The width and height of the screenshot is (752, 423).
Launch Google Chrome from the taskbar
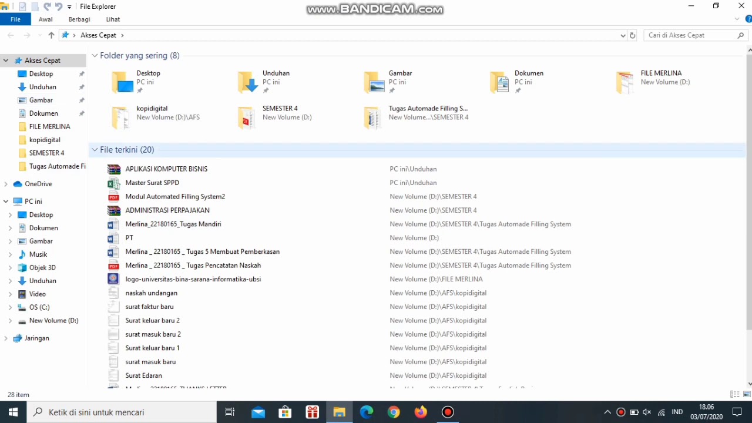(x=394, y=412)
